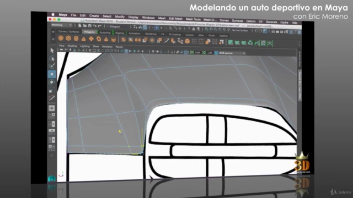The width and height of the screenshot is (353, 198).
Task: Create a polygon cone from shelf
Action: 83,39
